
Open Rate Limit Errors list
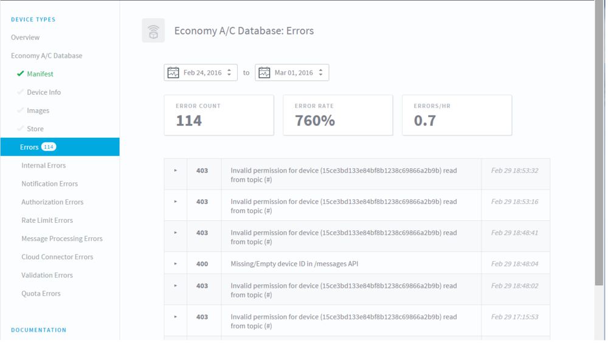[47, 220]
